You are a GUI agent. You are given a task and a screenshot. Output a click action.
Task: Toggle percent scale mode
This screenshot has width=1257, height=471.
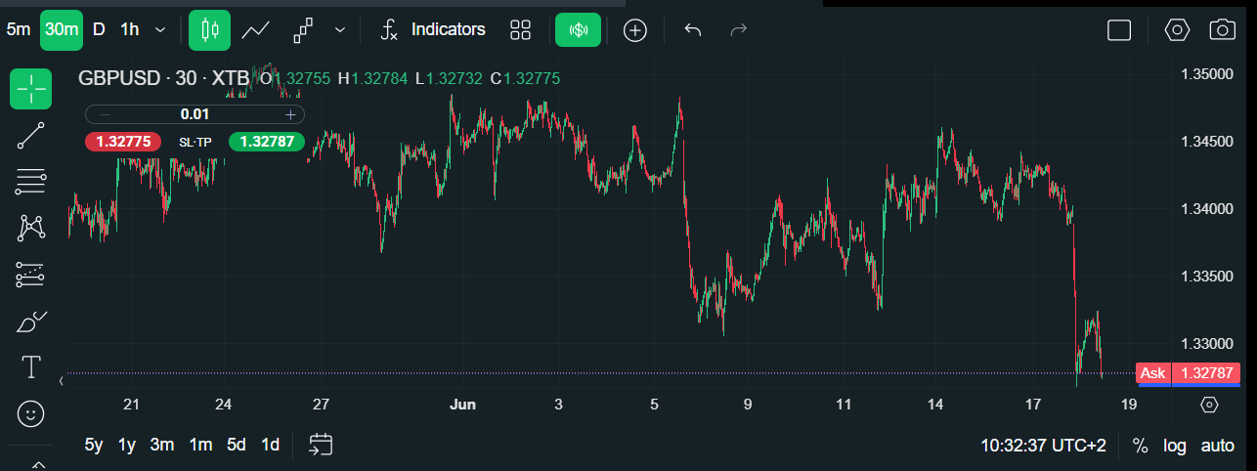(1140, 446)
